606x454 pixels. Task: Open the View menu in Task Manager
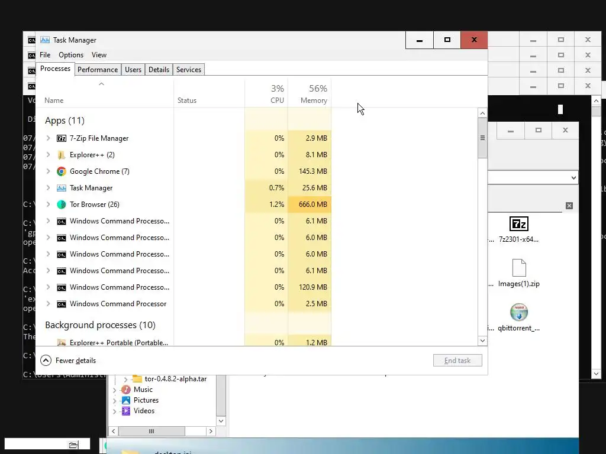click(99, 55)
